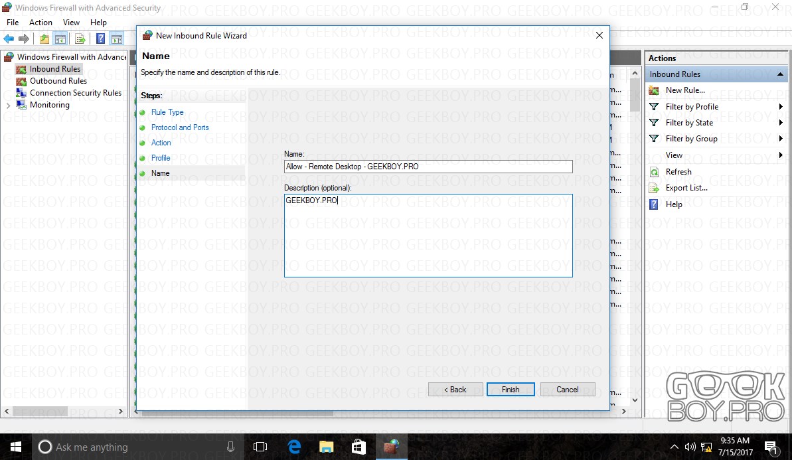
Task: Expand the Monitoring tree node arrow
Action: coord(8,106)
